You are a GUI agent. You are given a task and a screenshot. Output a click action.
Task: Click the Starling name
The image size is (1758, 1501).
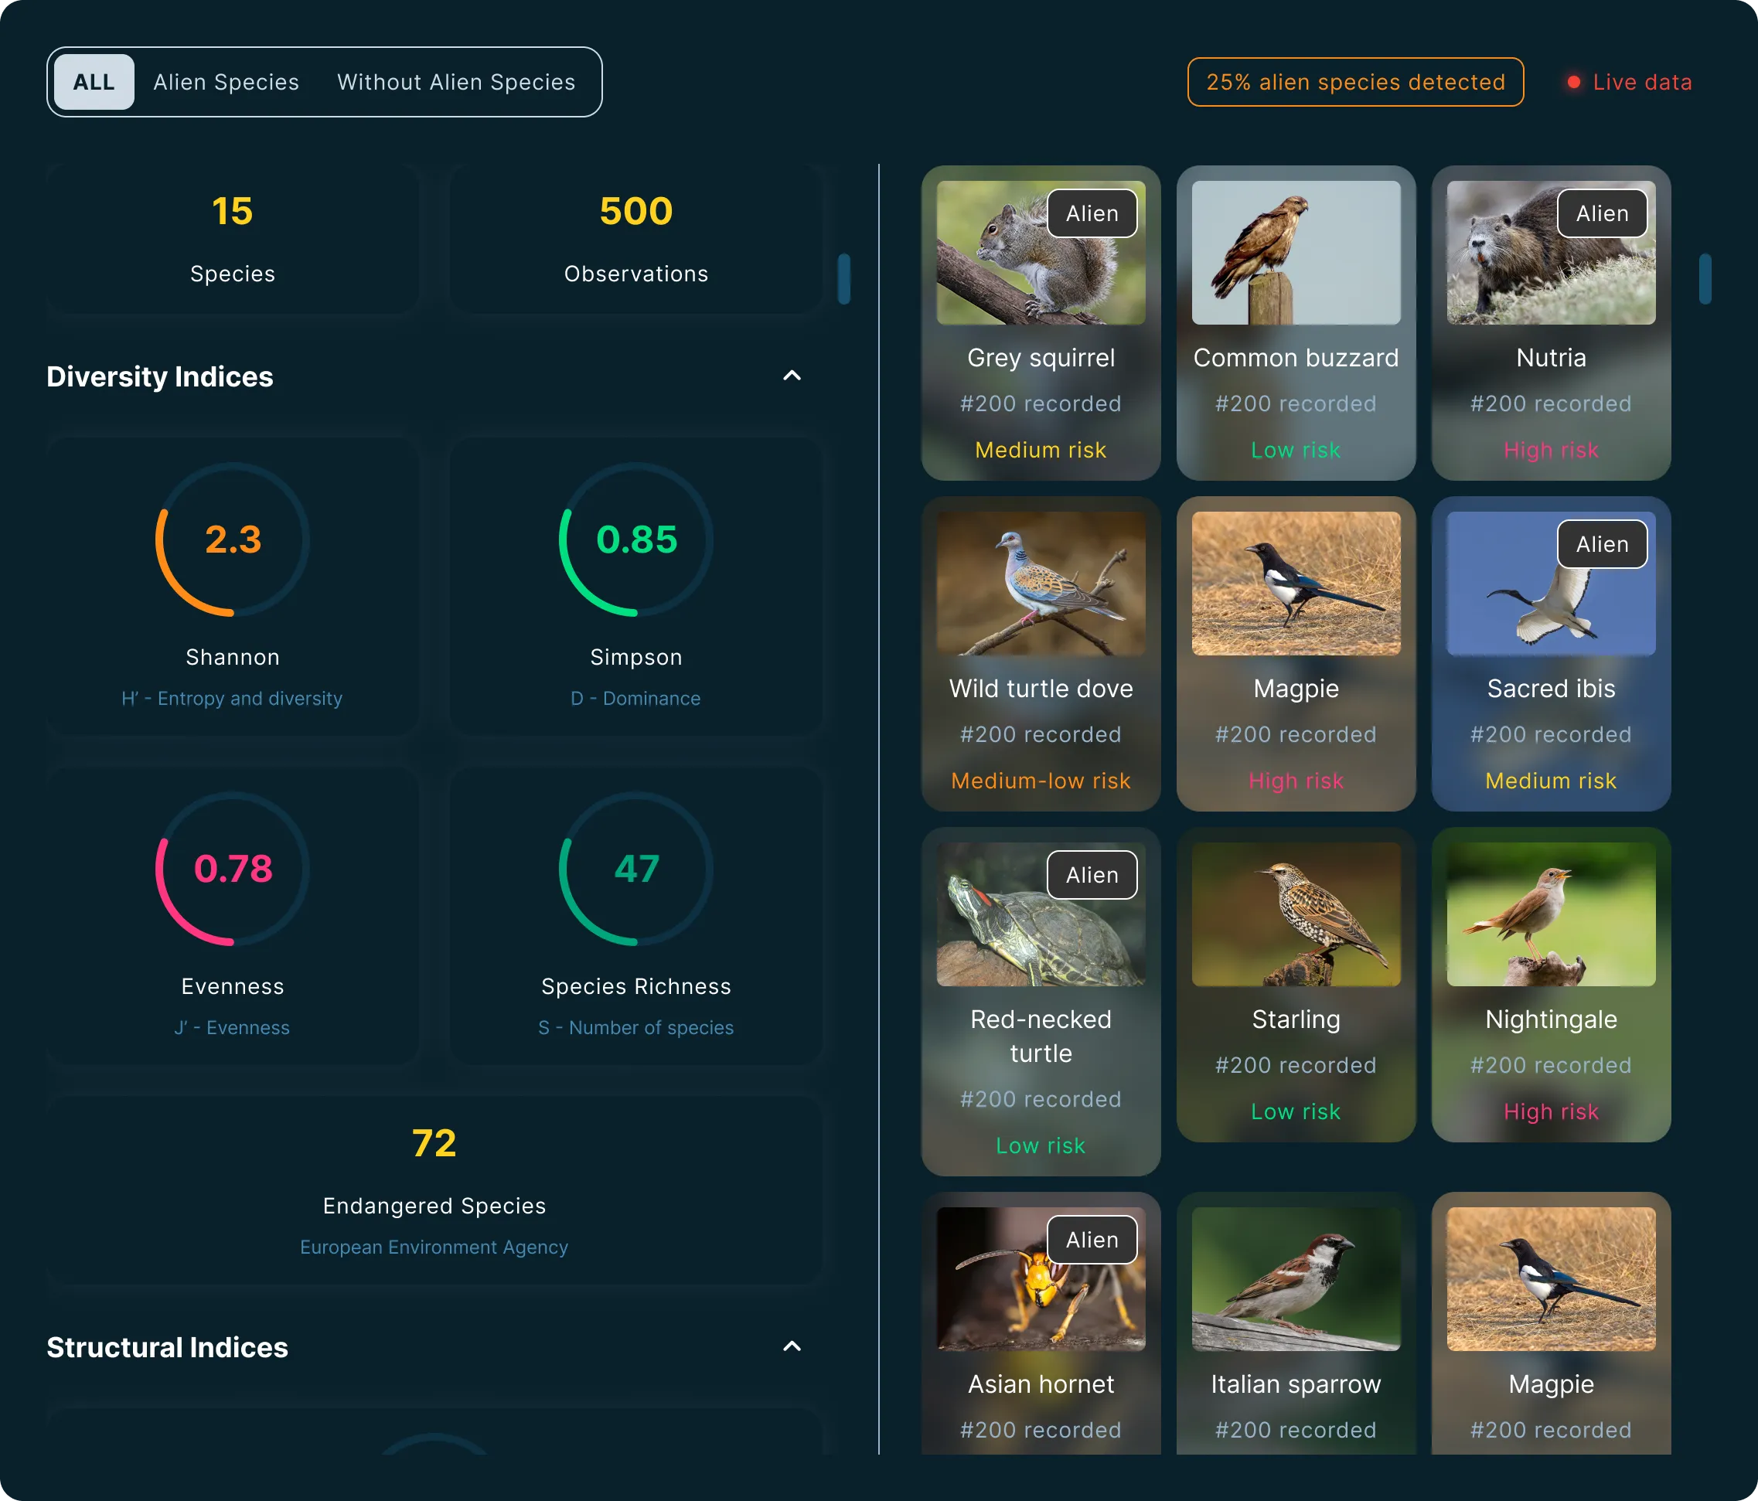coord(1296,1020)
